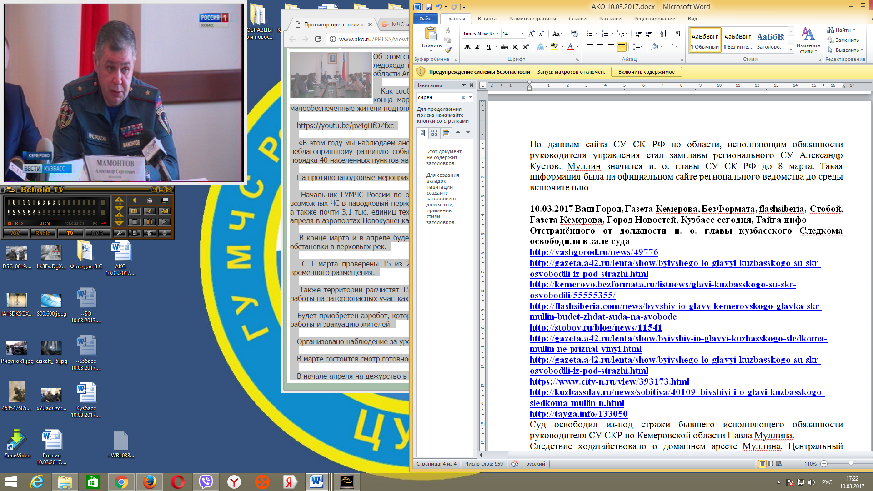This screenshot has width=873, height=491.
Task: Show paragraph marks with the ¶ icon
Action: 678,34
